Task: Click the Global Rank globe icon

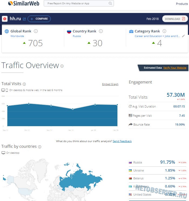Action: 7,31
